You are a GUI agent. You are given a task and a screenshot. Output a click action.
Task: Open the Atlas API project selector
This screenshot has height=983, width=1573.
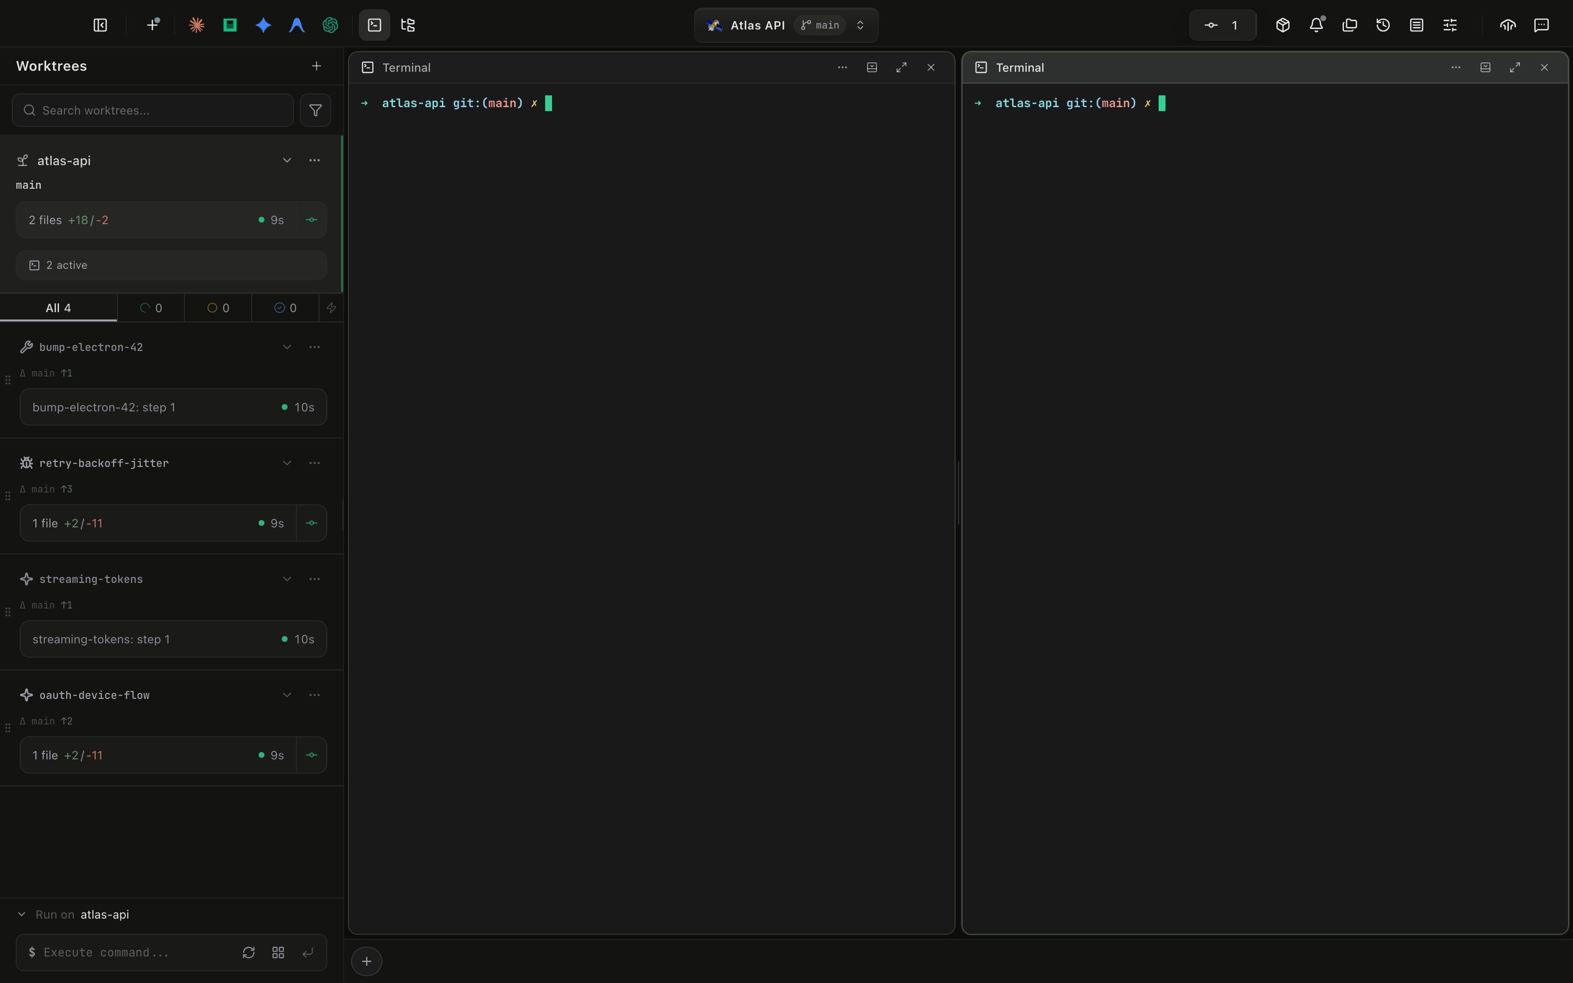point(786,26)
